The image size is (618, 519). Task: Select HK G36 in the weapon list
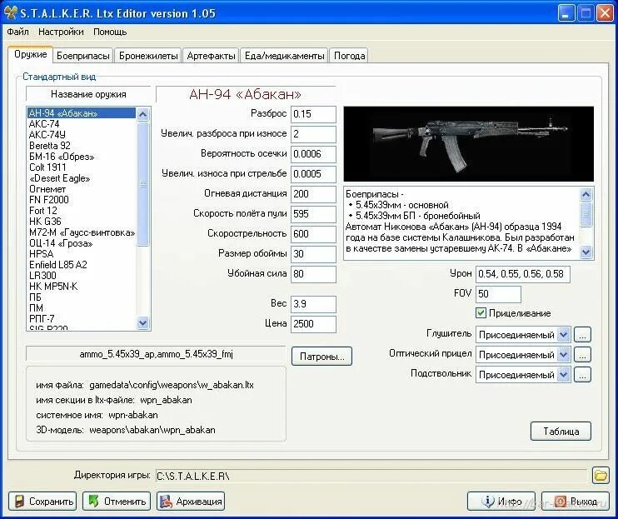tap(81, 222)
